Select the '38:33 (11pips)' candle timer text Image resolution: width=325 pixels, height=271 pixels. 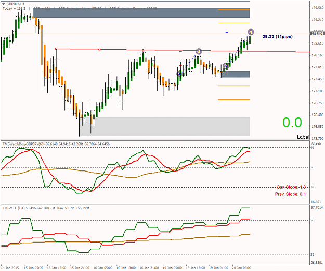point(277,37)
